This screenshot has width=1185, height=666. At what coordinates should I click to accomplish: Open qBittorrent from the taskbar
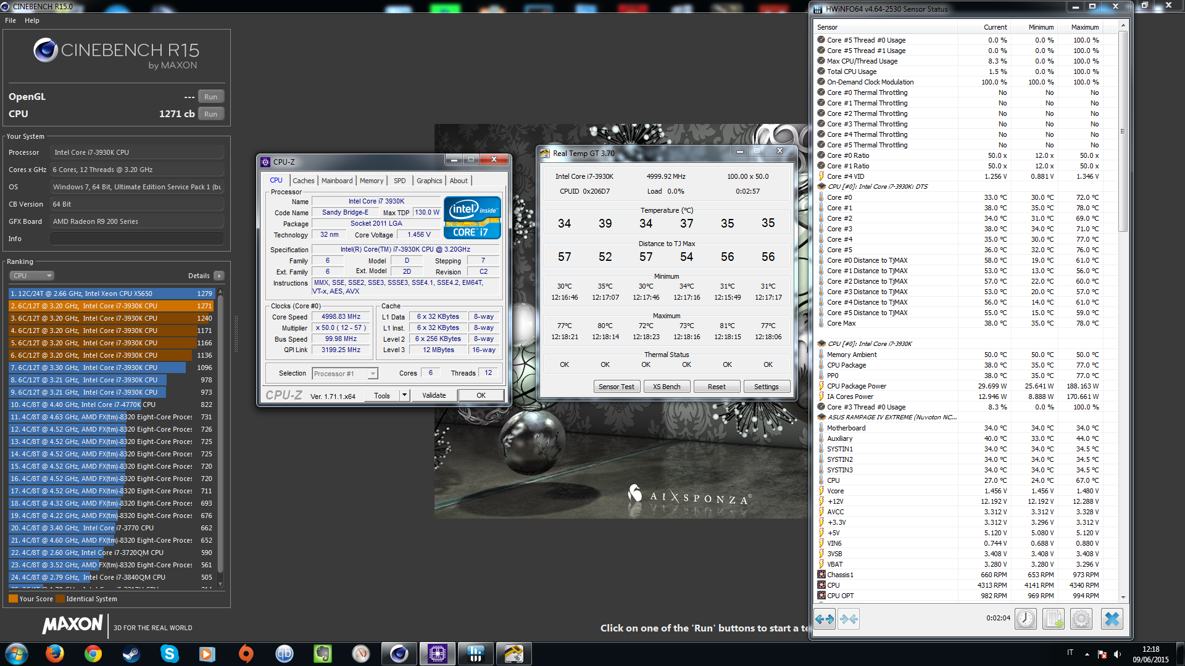pos(285,654)
